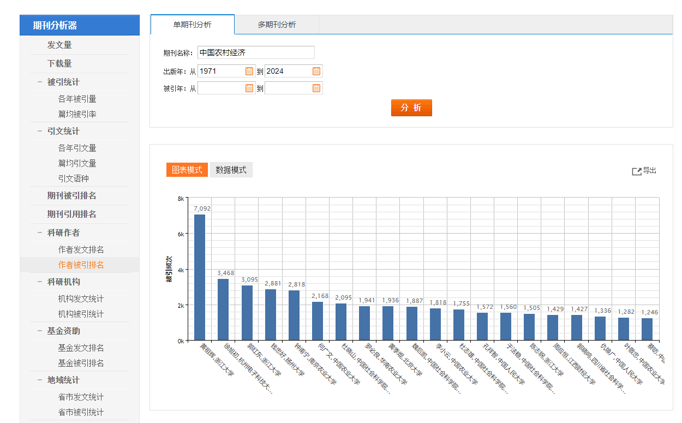
Task: Select 图表模式 chart view
Action: click(187, 170)
